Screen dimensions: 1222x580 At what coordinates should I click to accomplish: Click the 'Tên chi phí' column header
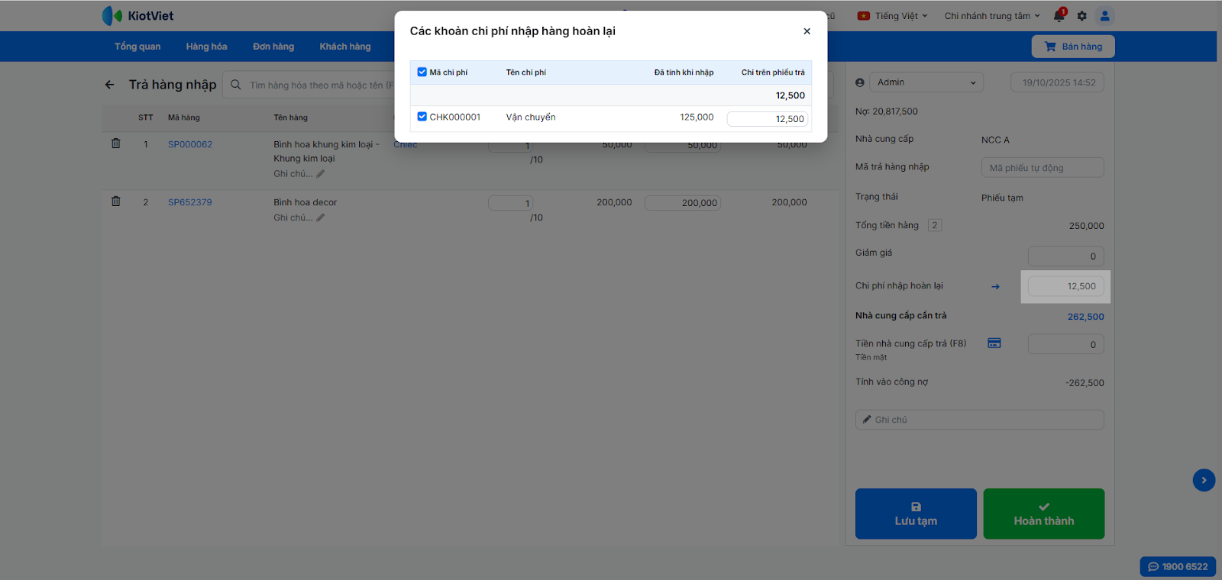[x=525, y=72]
